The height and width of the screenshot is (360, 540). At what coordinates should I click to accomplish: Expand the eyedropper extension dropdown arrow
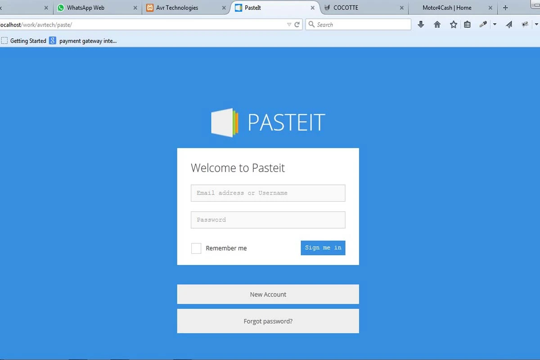(494, 24)
